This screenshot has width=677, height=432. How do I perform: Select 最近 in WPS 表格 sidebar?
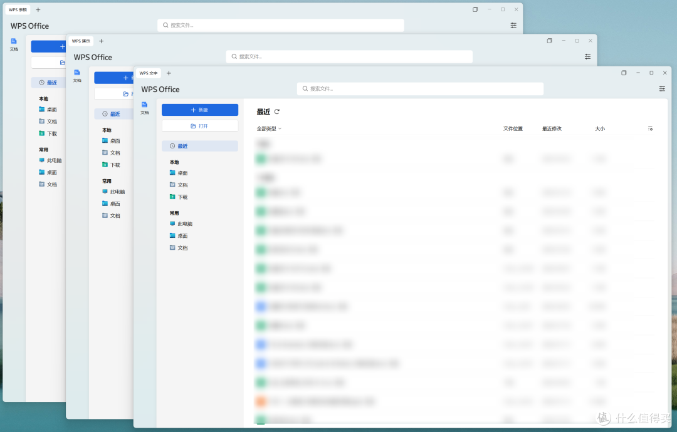pos(48,83)
